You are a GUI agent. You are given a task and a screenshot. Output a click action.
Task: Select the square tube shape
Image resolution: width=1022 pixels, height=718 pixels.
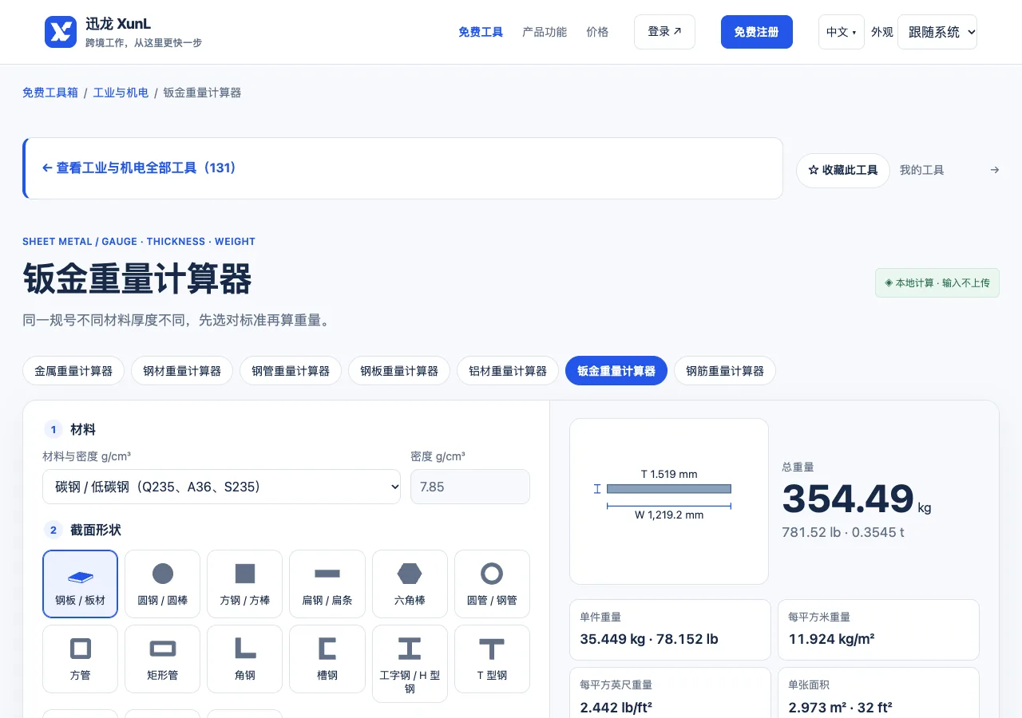tap(81, 659)
